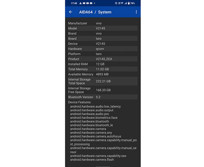204x167 pixels.
Task: Tap the AIDA64 / System title
Action: point(95,12)
